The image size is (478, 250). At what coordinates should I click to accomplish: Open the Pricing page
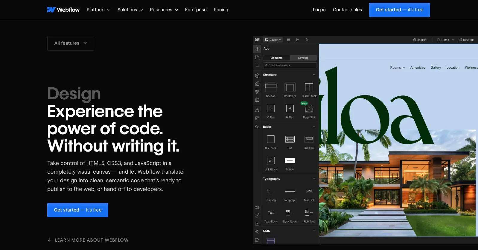tap(221, 10)
